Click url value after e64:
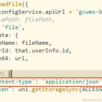Screen dimensions: 102x102 (20, 58)
